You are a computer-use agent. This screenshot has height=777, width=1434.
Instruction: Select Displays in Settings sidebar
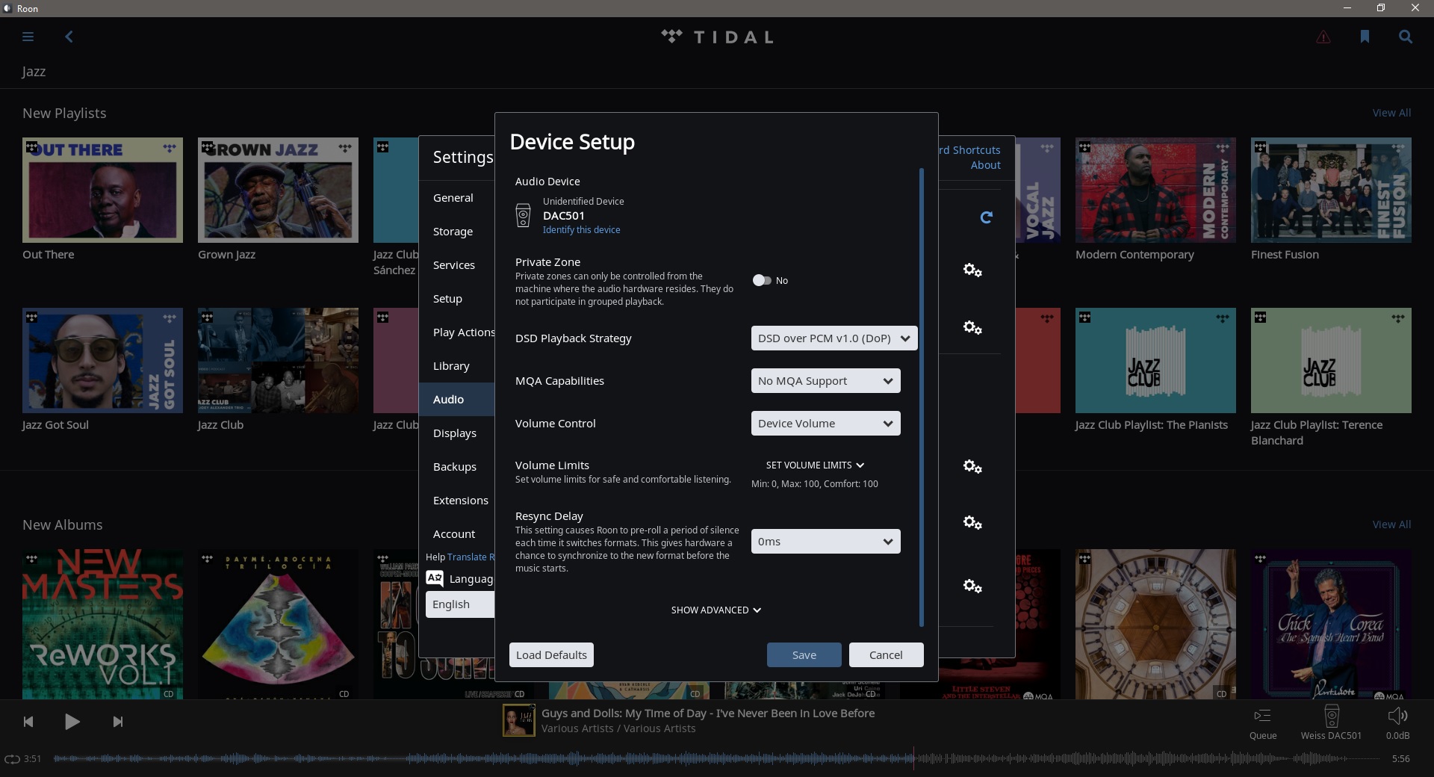[456, 433]
